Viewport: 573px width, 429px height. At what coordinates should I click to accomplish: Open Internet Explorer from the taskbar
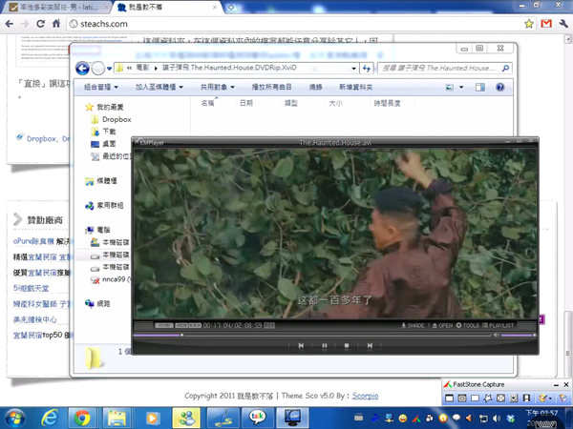tap(49, 418)
